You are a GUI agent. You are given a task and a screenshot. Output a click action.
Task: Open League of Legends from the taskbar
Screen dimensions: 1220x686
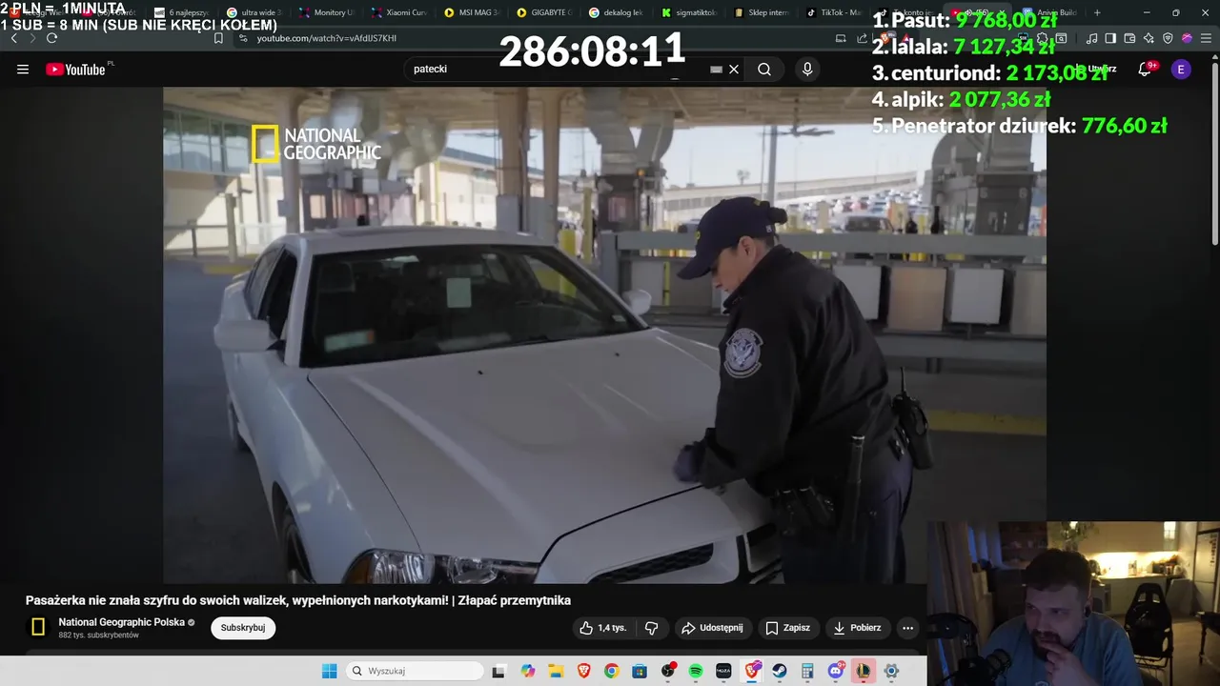point(864,671)
